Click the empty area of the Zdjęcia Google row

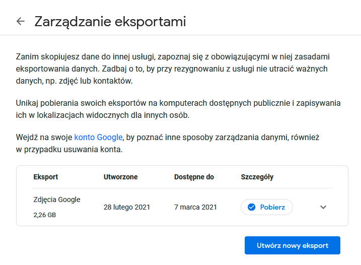[x=306, y=207]
